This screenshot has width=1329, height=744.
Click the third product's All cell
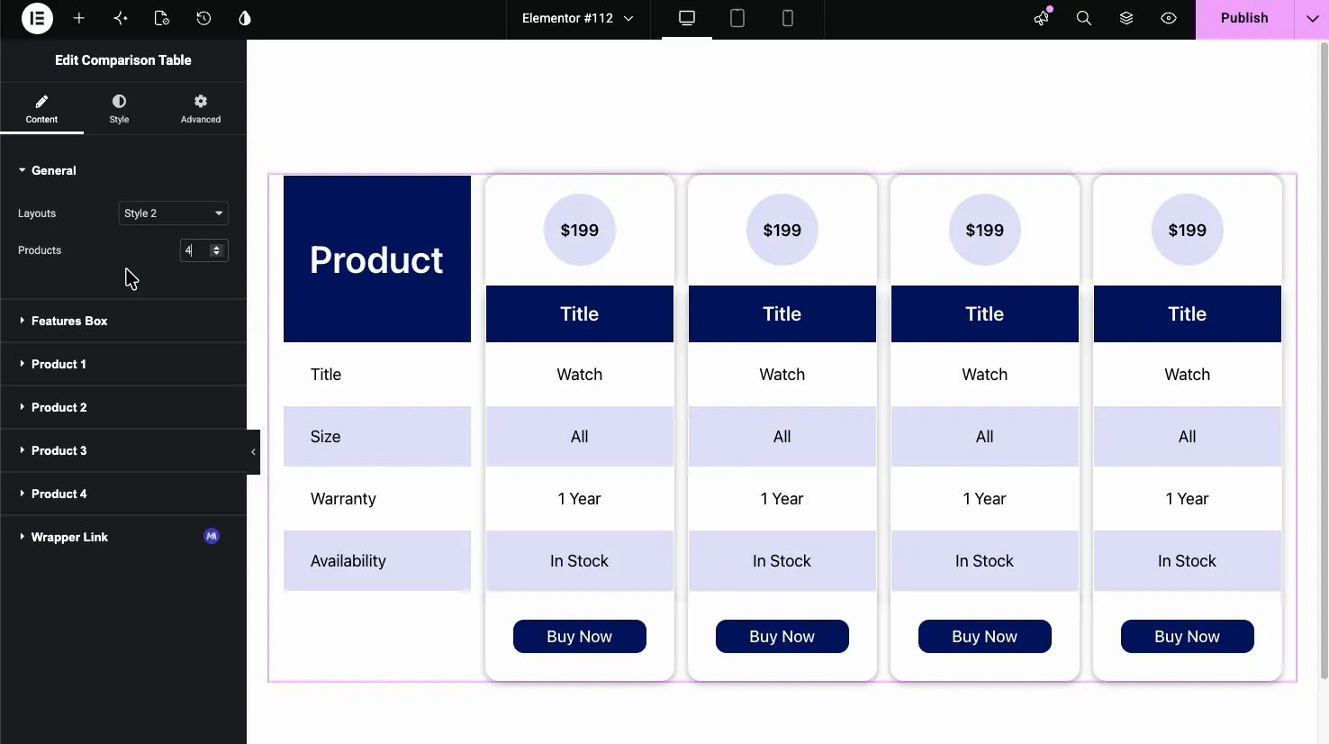click(985, 437)
